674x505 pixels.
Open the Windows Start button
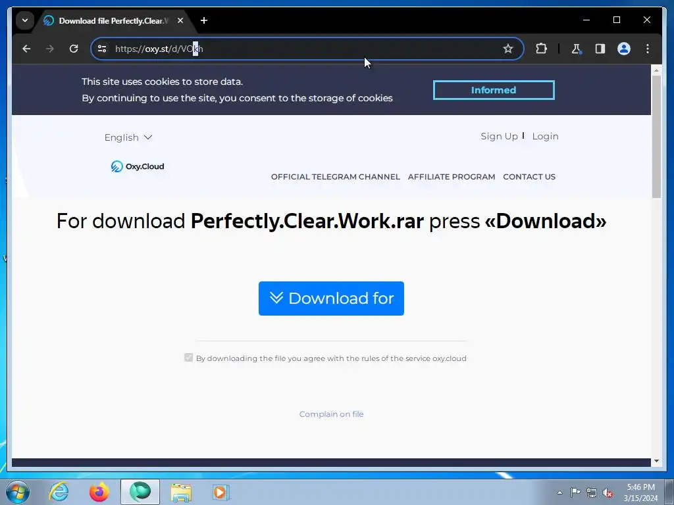(x=18, y=492)
